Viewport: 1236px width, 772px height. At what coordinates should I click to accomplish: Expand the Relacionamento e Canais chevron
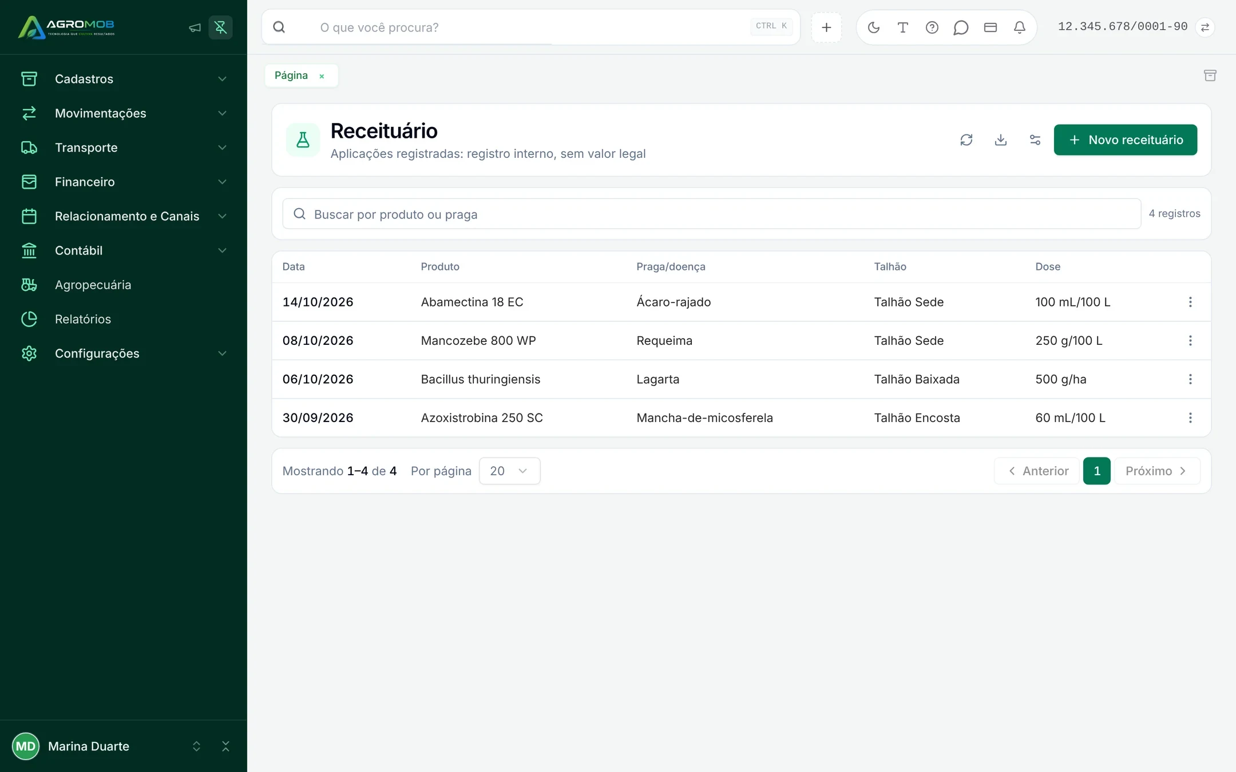click(222, 216)
